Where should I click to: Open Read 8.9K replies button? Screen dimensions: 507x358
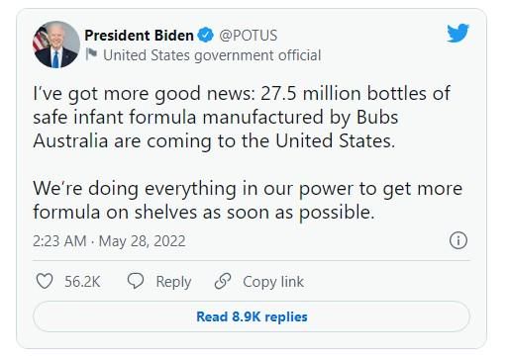pyautogui.click(x=252, y=316)
